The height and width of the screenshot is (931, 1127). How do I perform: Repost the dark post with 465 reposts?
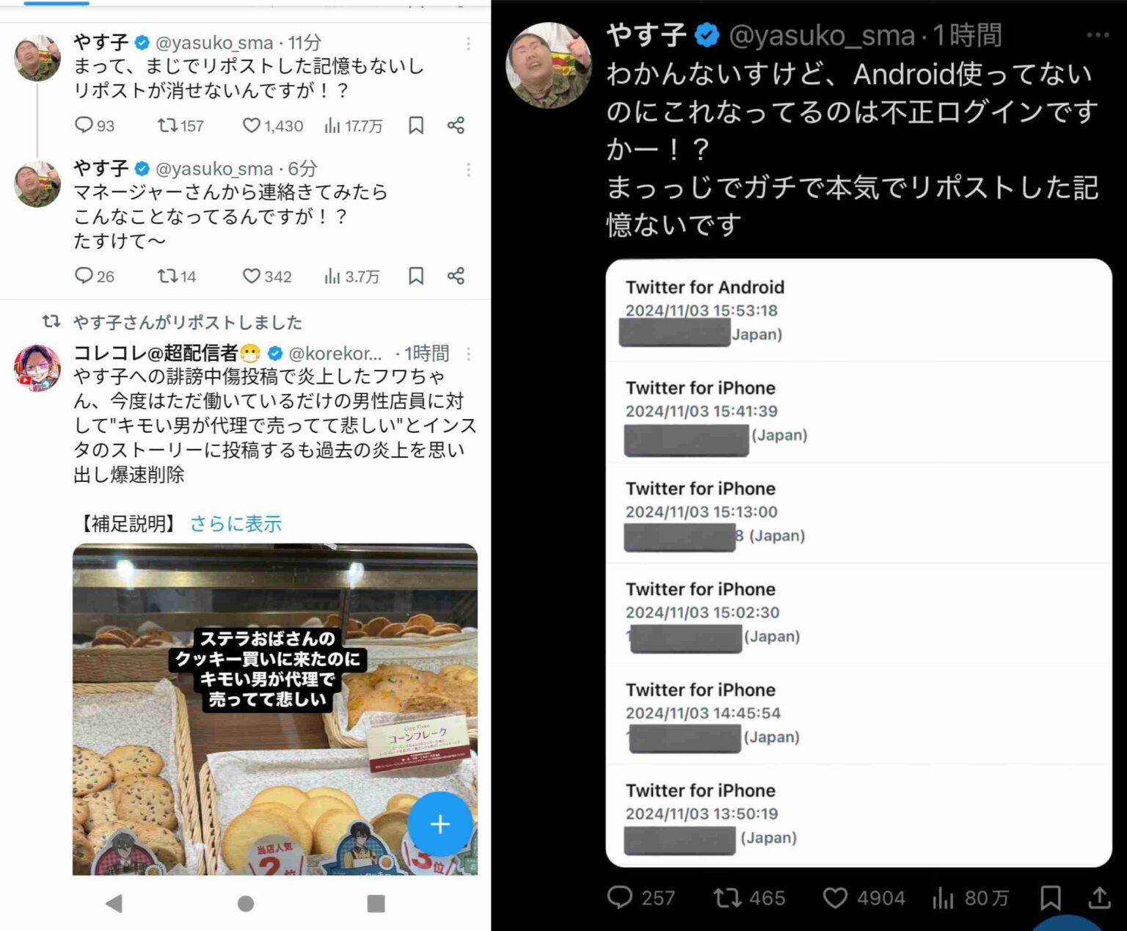point(749,897)
